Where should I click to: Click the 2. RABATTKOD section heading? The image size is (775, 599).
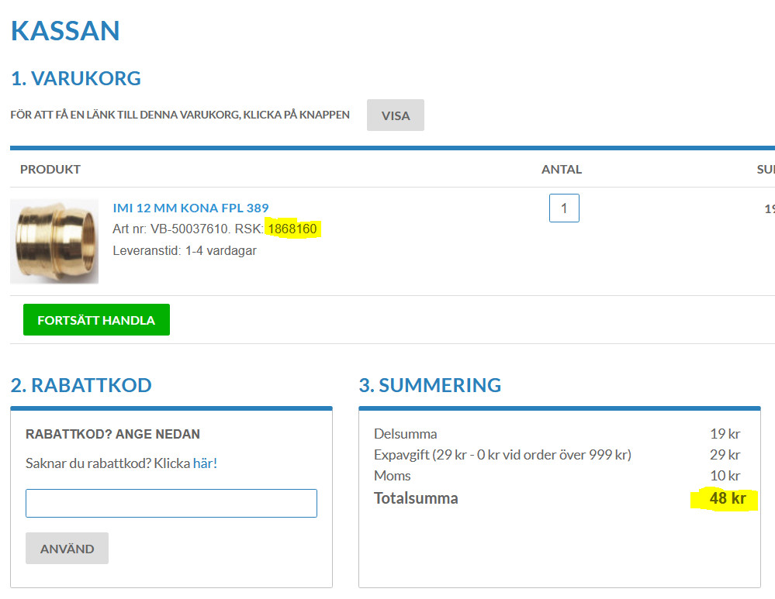81,385
